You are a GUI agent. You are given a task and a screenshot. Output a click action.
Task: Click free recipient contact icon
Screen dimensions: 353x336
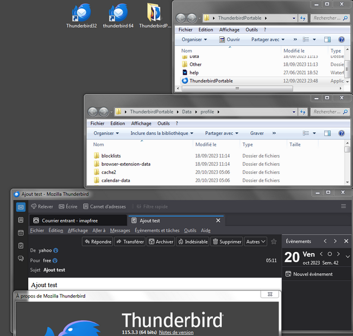[x=55, y=261]
